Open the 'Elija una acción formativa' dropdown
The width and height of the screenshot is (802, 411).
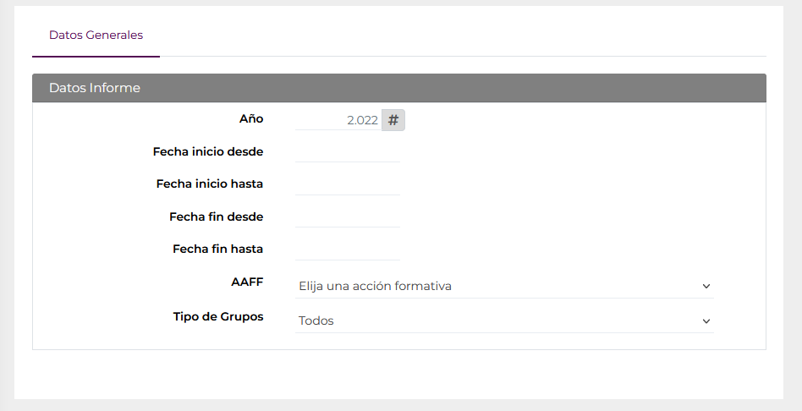click(x=504, y=286)
